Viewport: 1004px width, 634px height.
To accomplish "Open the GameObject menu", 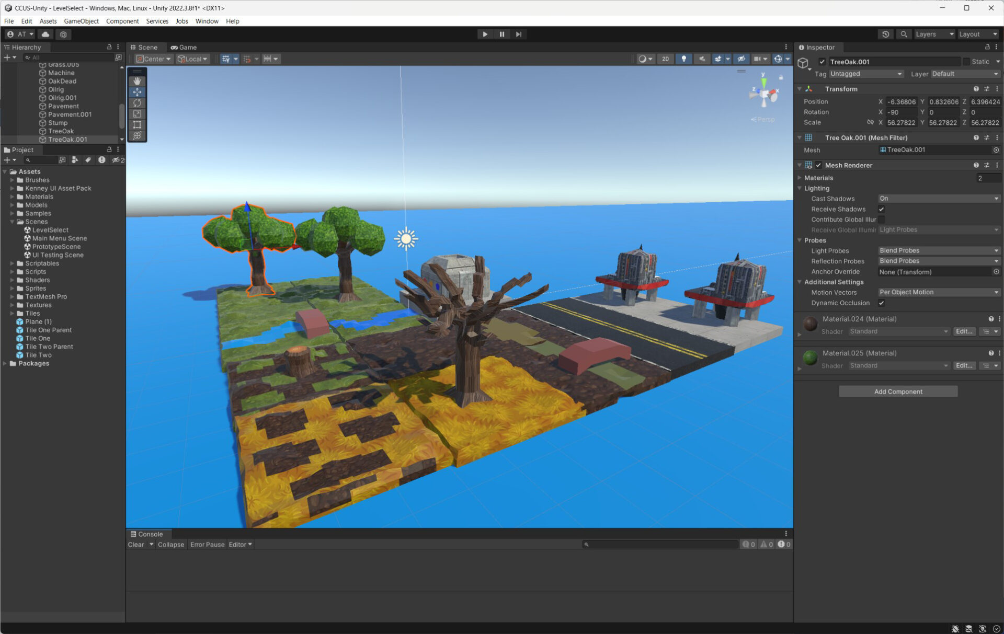I will [81, 21].
